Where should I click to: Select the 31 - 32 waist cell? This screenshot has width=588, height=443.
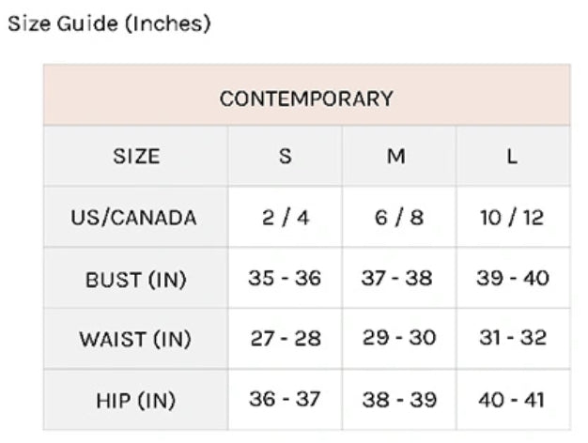[514, 339]
